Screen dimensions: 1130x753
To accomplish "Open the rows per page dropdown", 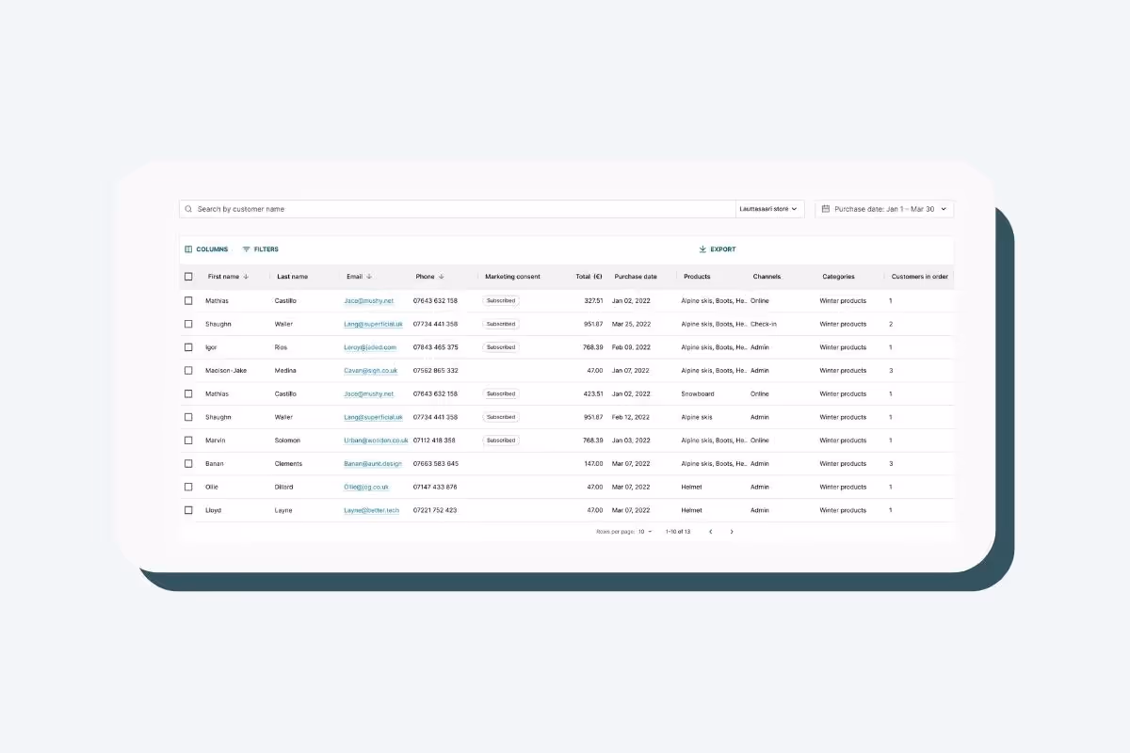I will tap(646, 531).
